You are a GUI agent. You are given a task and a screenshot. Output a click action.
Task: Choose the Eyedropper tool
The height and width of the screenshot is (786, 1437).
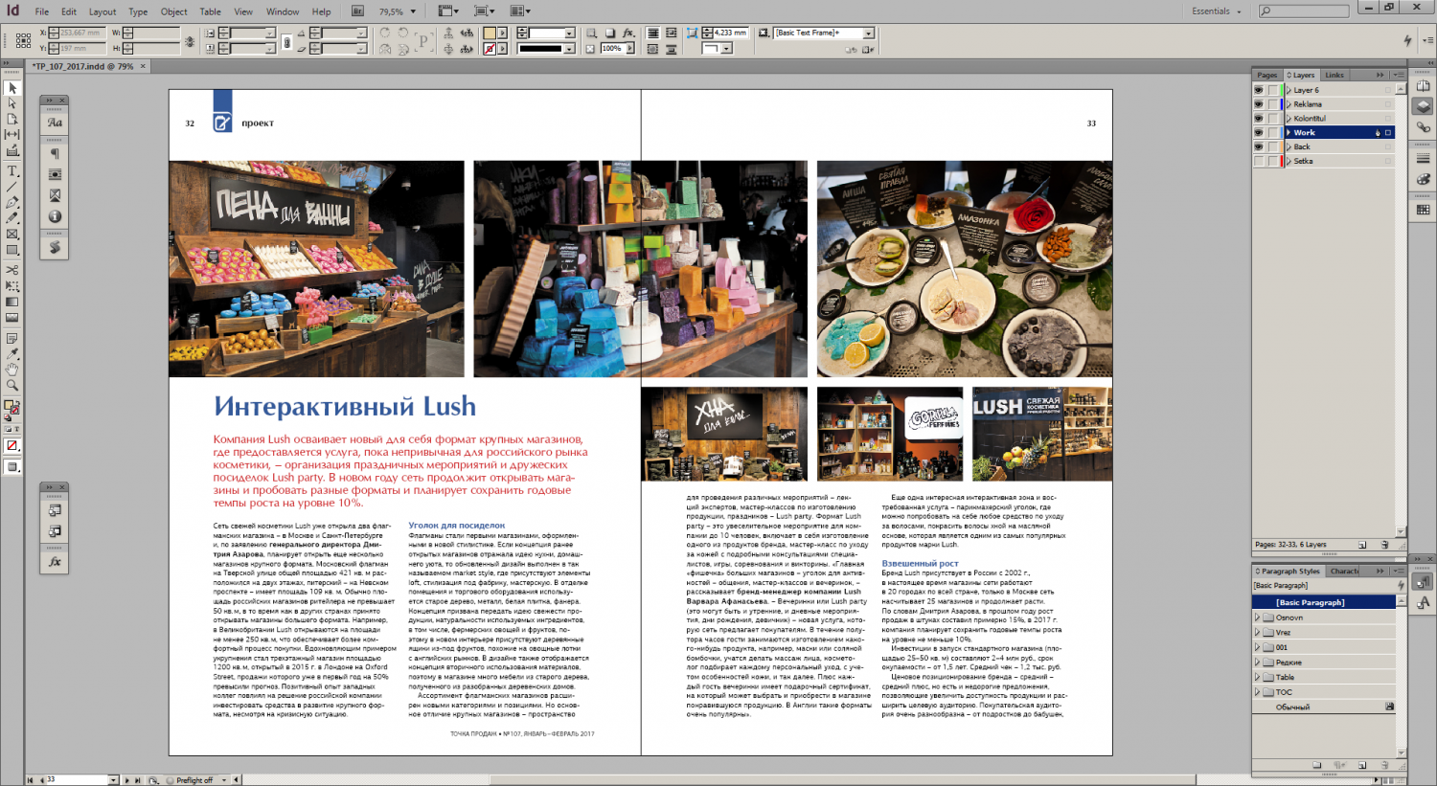point(12,353)
